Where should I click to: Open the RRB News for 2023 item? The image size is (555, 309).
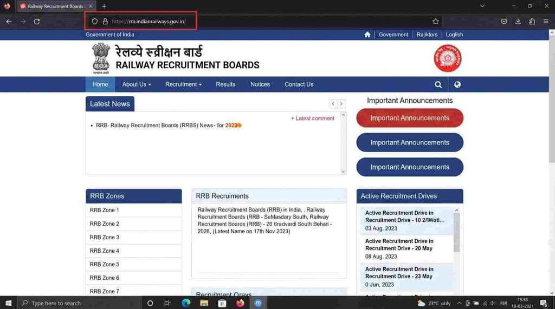pyautogui.click(x=169, y=126)
